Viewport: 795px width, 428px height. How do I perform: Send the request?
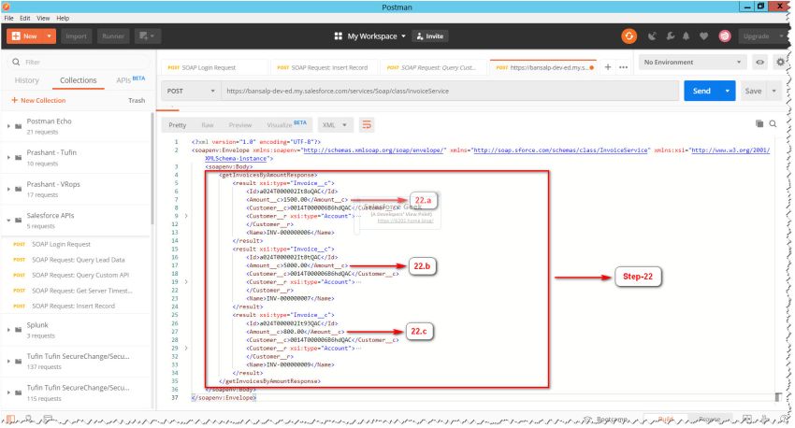click(x=701, y=91)
